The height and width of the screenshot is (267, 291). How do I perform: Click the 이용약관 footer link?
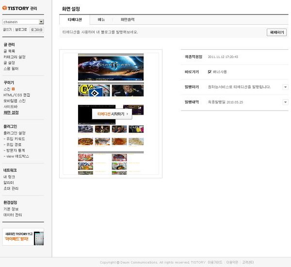[232, 262]
